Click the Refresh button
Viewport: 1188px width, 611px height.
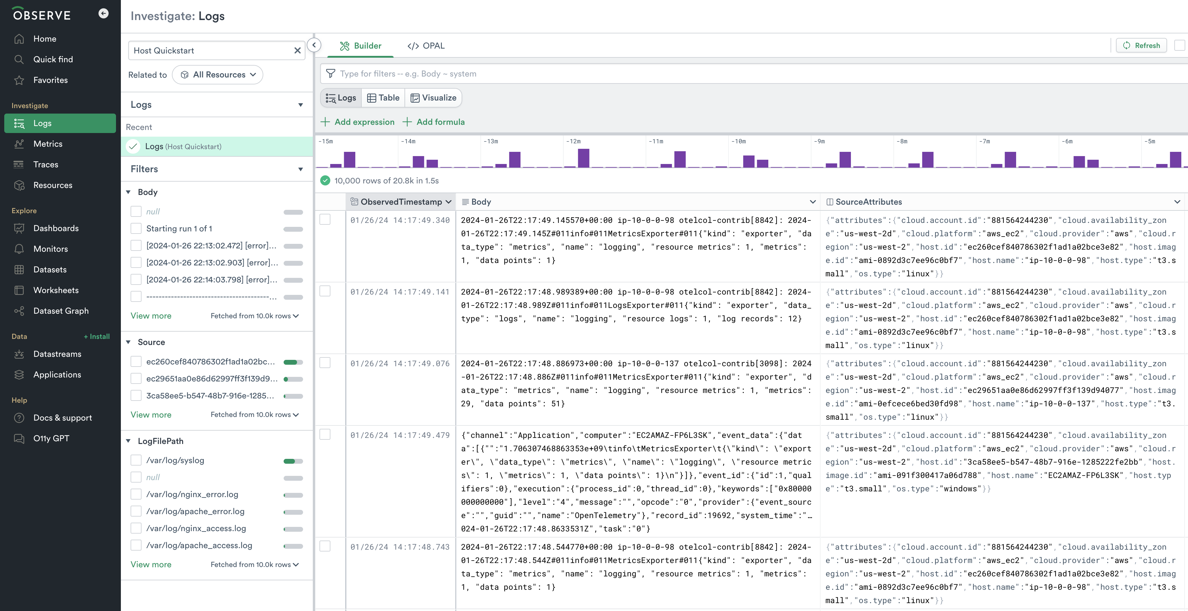point(1142,46)
